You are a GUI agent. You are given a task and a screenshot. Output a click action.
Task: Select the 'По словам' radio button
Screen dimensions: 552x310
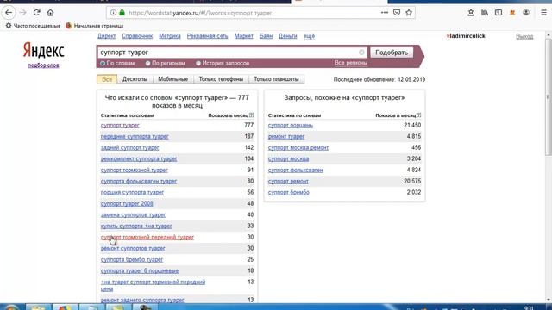click(103, 63)
